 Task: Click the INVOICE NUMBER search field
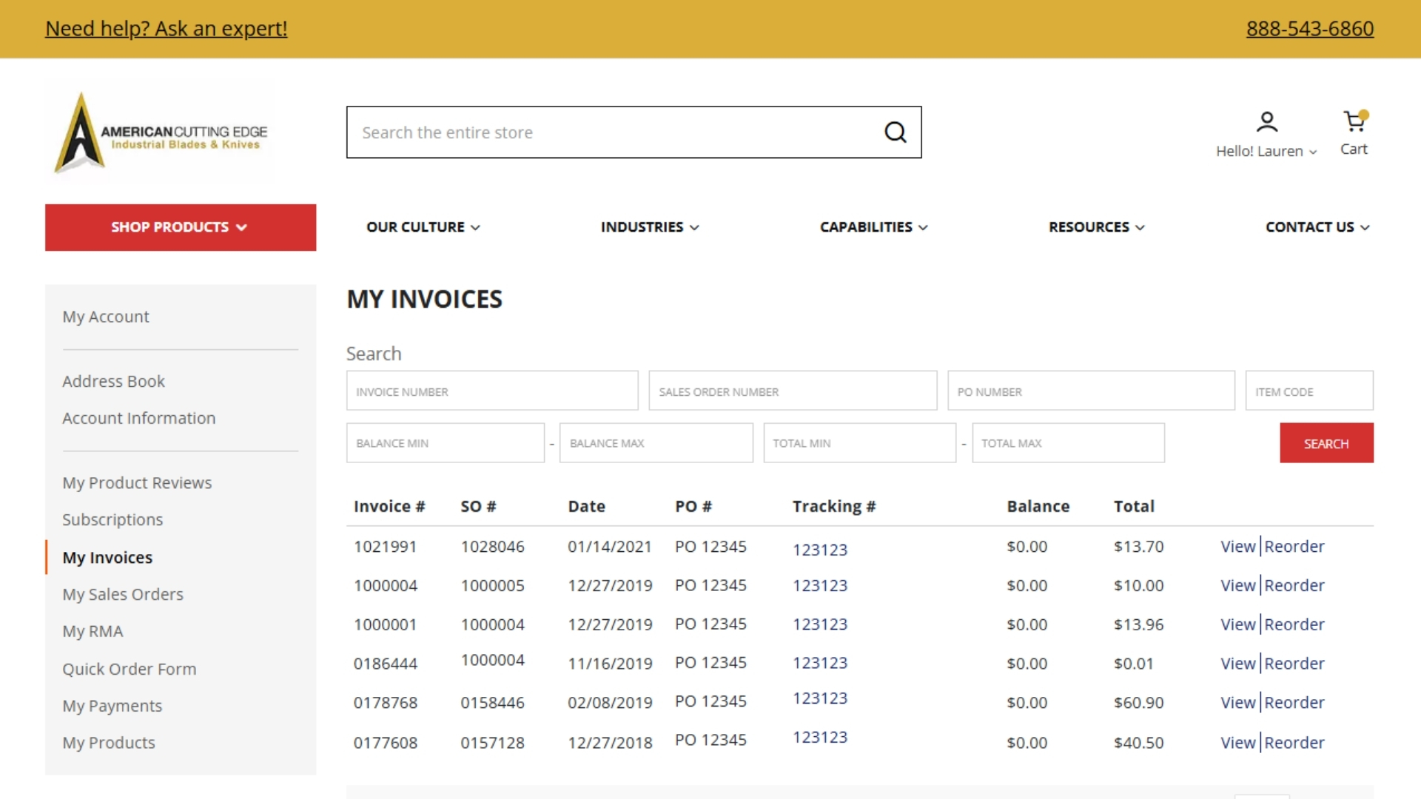point(491,391)
